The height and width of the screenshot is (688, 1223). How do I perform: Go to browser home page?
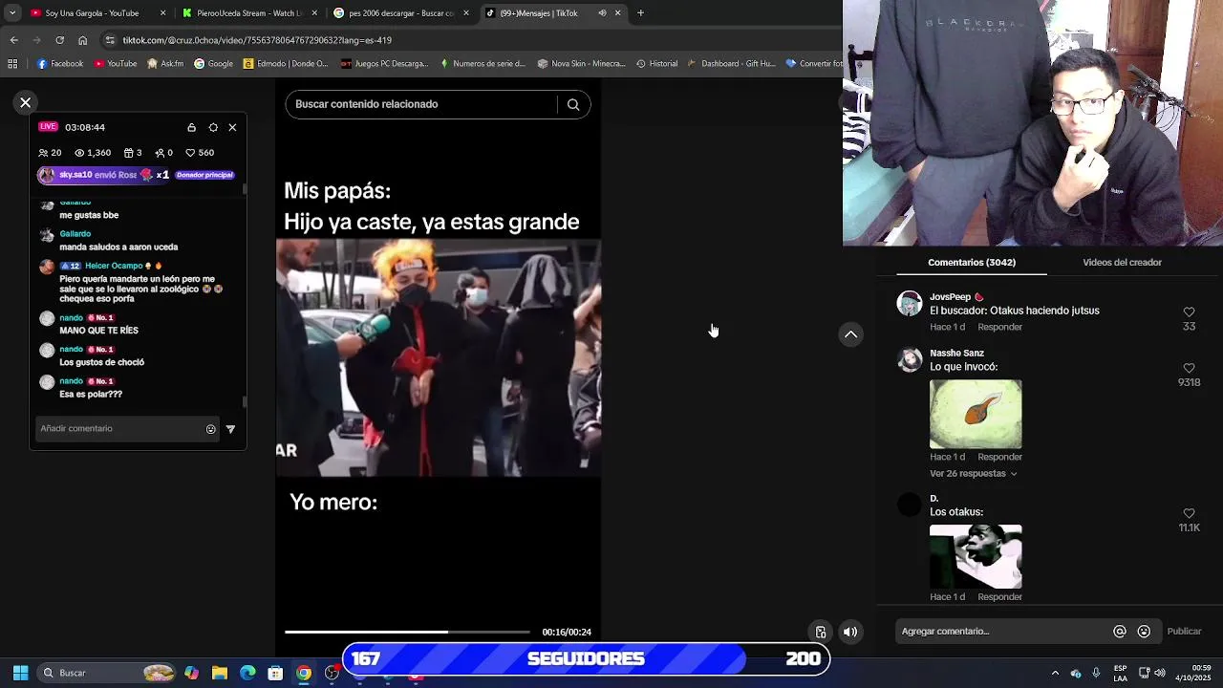click(83, 40)
